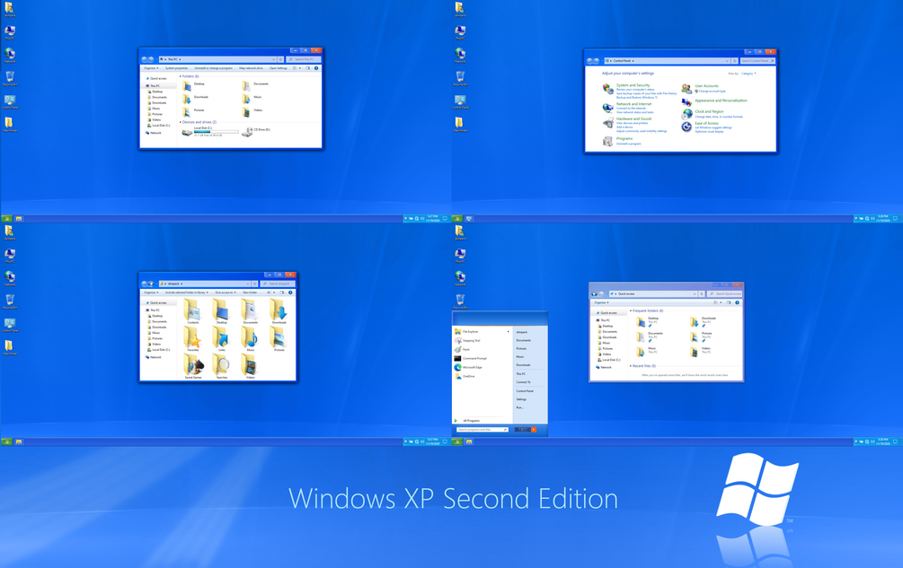Click the Clock and Region icon
903x568 pixels.
(686, 114)
